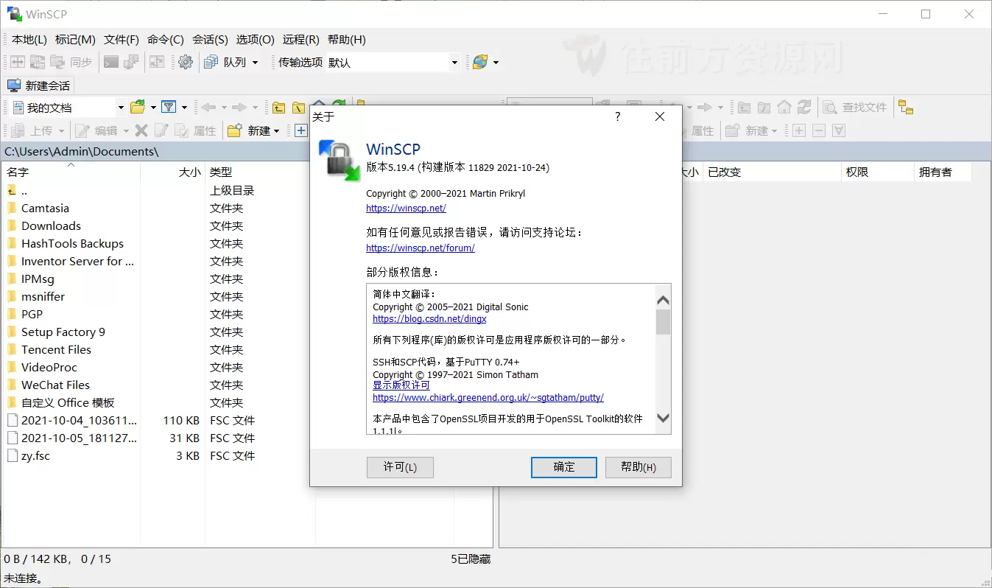Expand the 队列 queue dropdown arrow

(x=256, y=63)
